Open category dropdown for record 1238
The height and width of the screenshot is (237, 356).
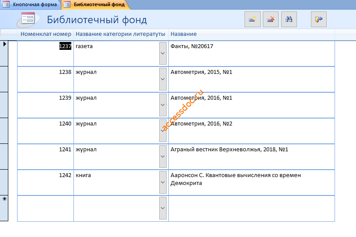click(x=163, y=79)
